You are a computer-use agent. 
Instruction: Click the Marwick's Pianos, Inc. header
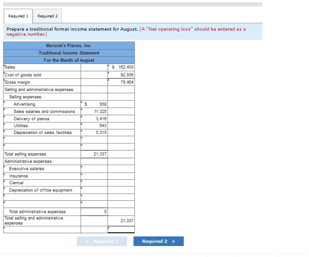pyautogui.click(x=69, y=46)
